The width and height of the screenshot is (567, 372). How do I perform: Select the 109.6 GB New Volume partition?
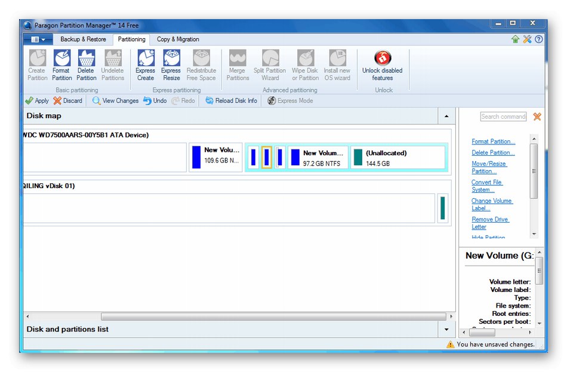pos(215,157)
